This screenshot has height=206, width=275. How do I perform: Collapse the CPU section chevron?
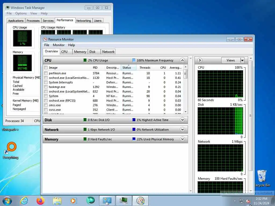[x=182, y=60]
